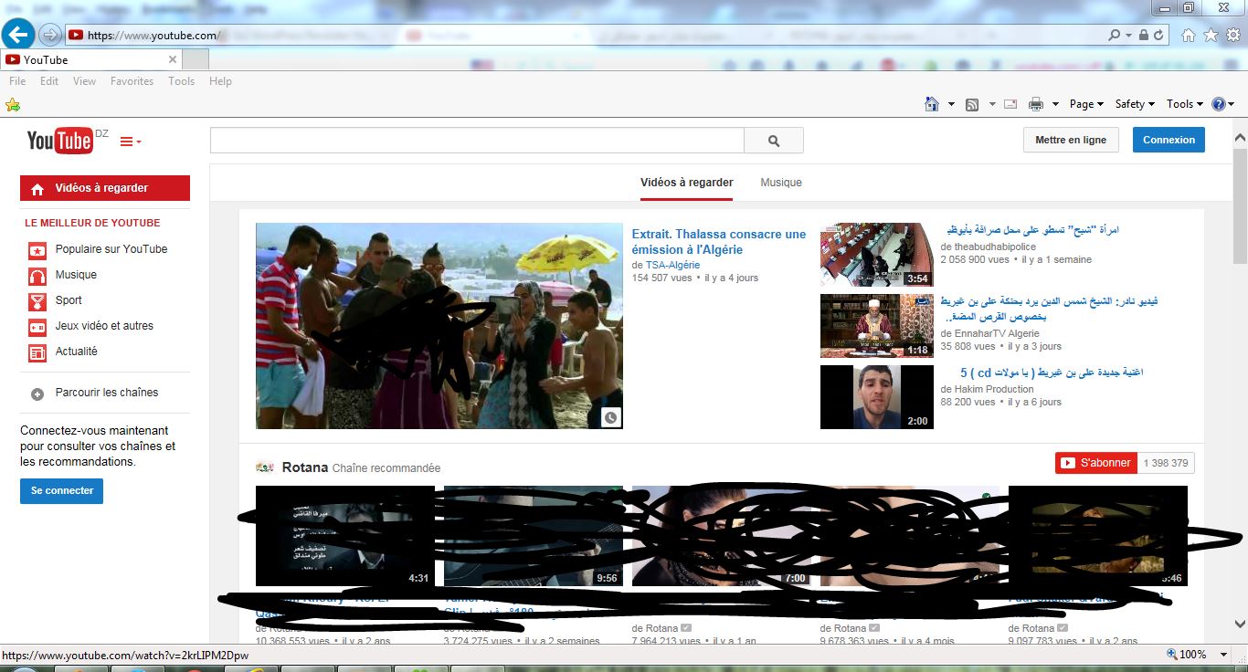Click the blue Help question mark icon
Image resolution: width=1248 pixels, height=672 pixels.
pyautogui.click(x=1219, y=104)
